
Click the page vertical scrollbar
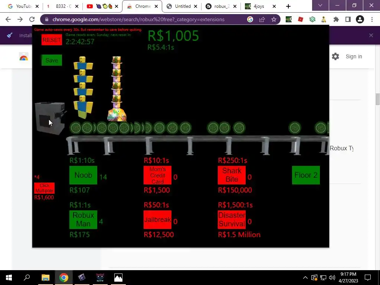pos(377,99)
